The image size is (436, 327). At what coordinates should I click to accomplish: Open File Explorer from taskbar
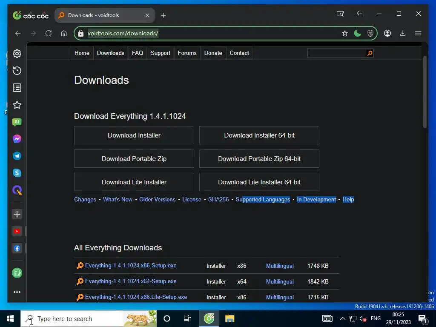click(229, 318)
